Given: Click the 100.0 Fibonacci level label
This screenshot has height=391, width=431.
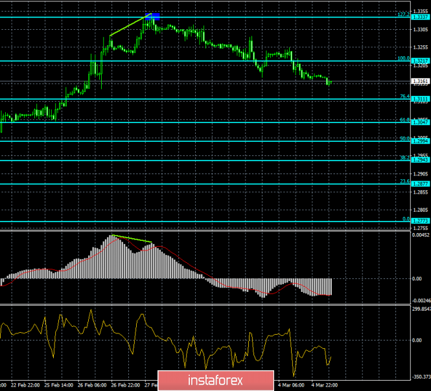Looking at the screenshot, I should [404, 58].
